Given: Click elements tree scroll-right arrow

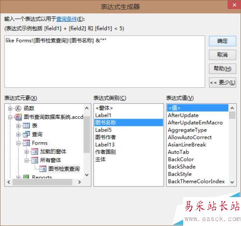Looking at the screenshot, I should click(79, 182).
